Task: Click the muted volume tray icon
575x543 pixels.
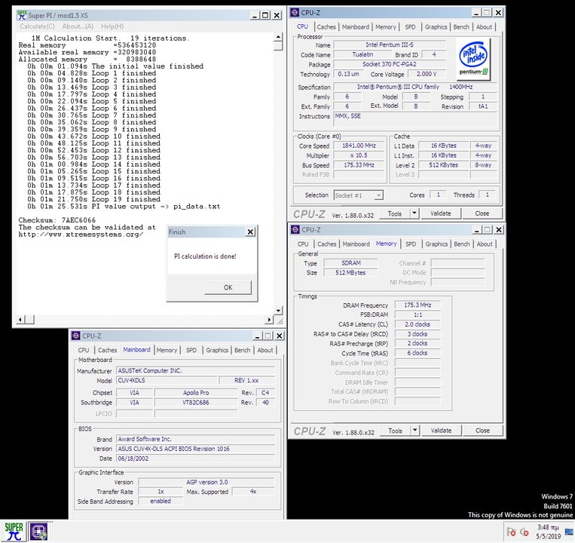Action: [x=525, y=532]
